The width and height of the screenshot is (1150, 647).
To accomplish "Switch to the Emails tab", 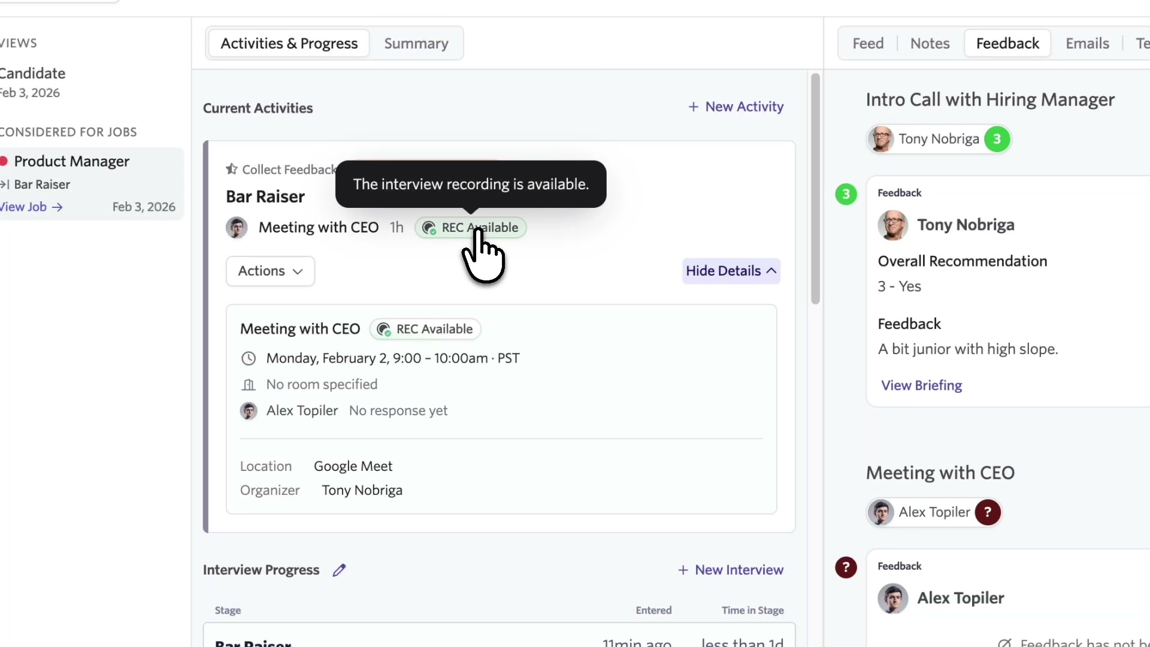I will [x=1087, y=44].
